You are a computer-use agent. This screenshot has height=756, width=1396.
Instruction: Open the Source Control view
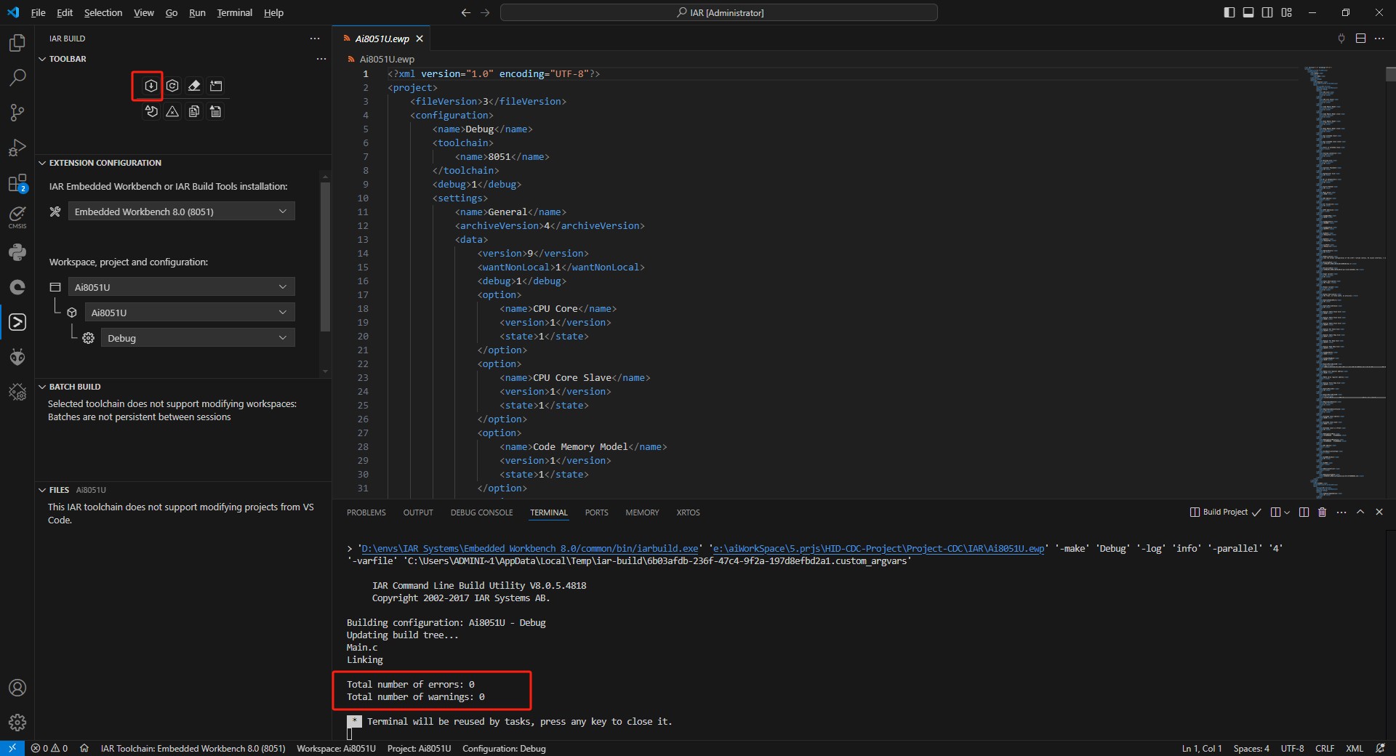17,113
